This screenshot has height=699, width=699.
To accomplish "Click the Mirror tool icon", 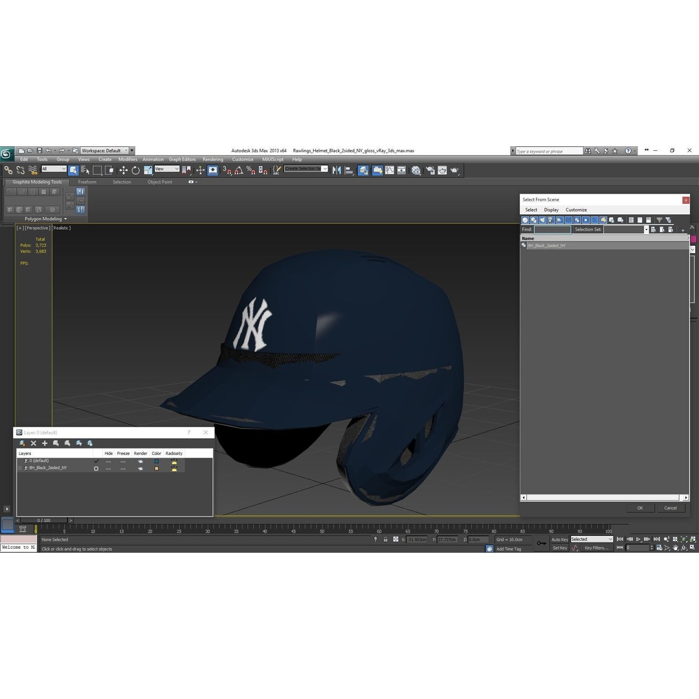I will (337, 170).
